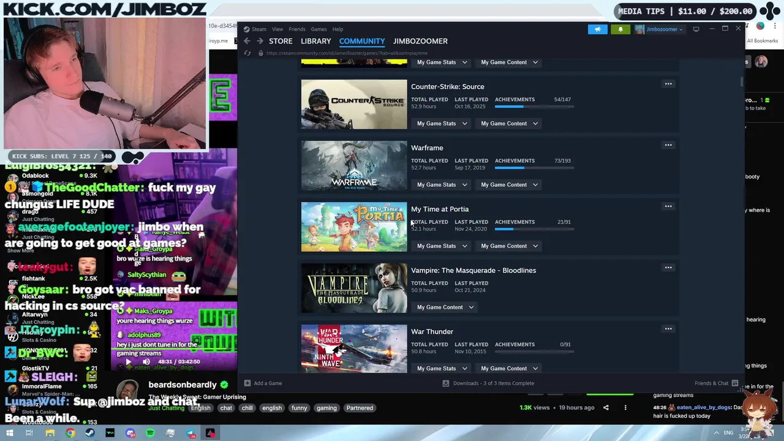Open the Steam menu

tap(258, 29)
